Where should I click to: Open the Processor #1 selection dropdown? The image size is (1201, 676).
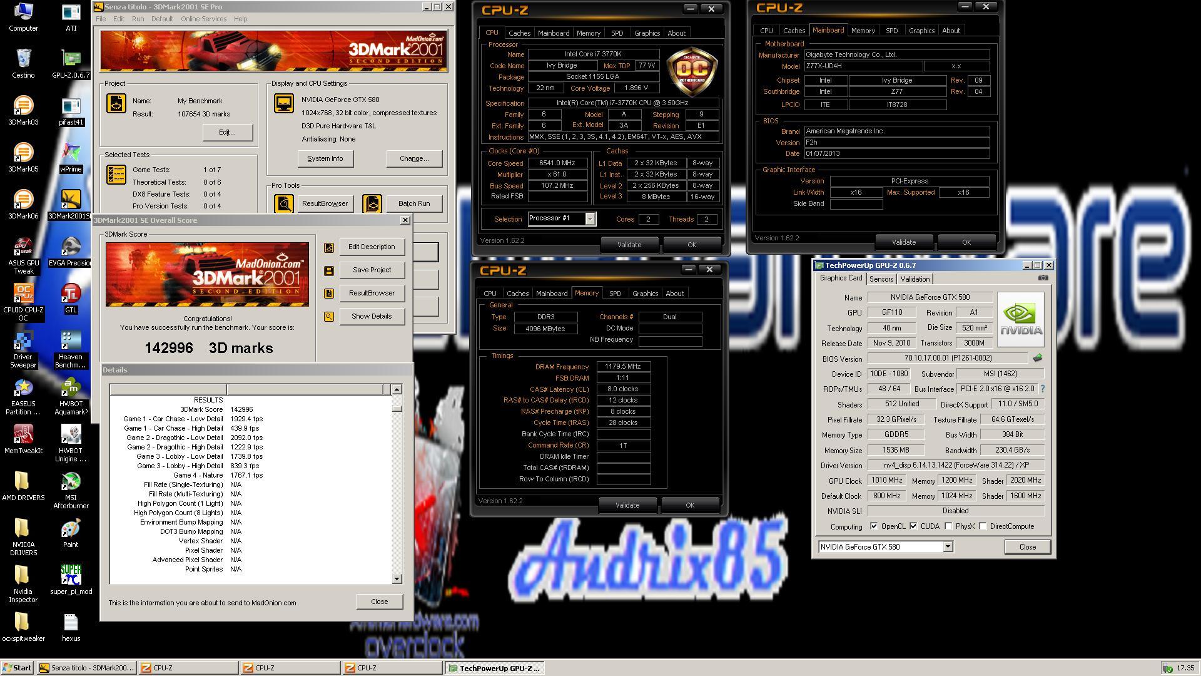point(590,218)
